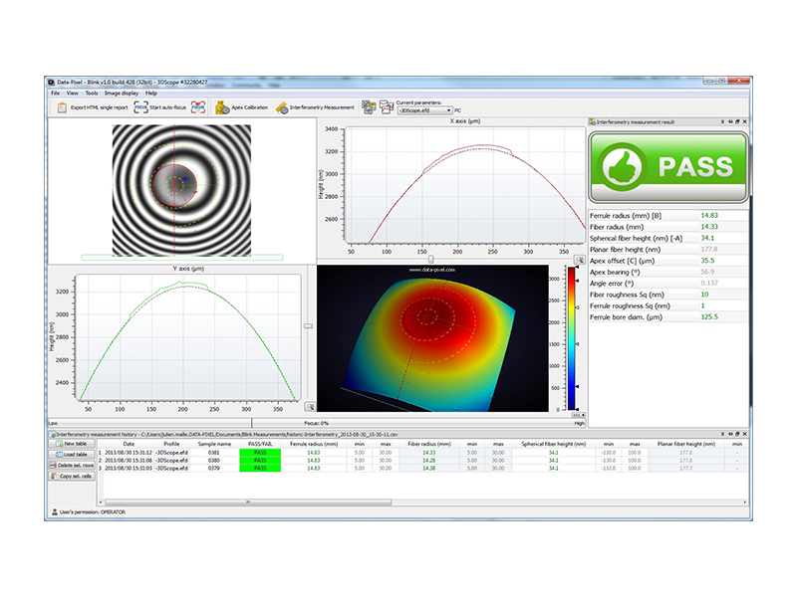797x597 pixels.
Task: Close the Interferometry measurement history panel
Action: point(744,434)
